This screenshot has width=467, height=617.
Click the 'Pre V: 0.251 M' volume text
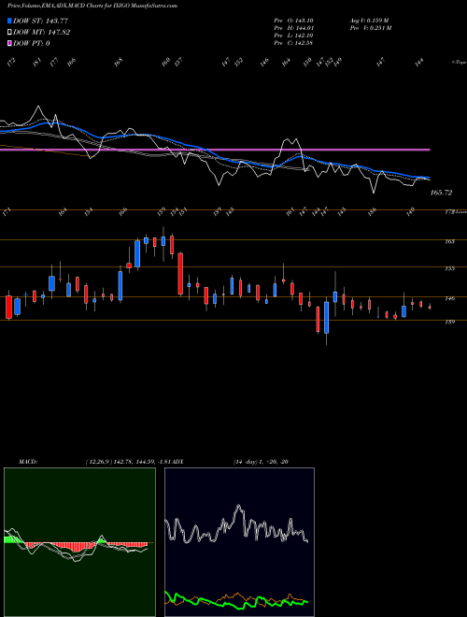coord(370,28)
